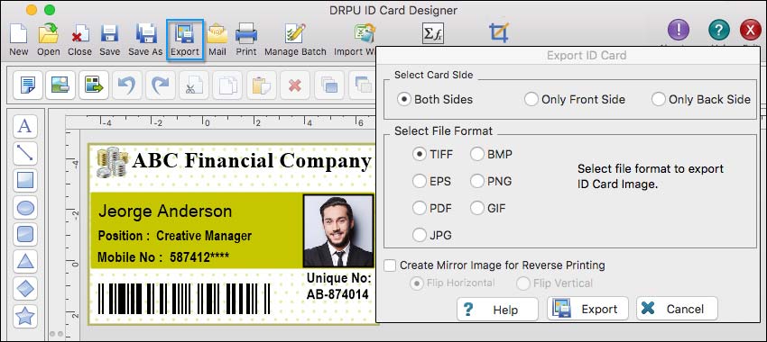767x342 pixels.
Task: Cancel the Export ID Card dialog
Action: [677, 310]
